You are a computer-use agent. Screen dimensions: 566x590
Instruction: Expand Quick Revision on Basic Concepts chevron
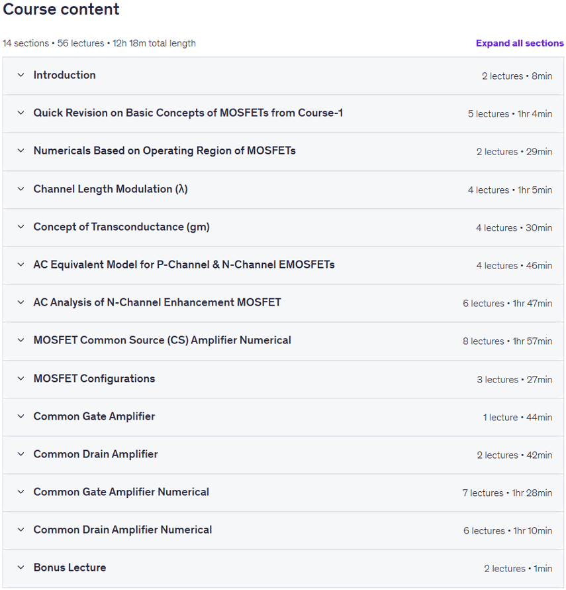[x=21, y=113]
